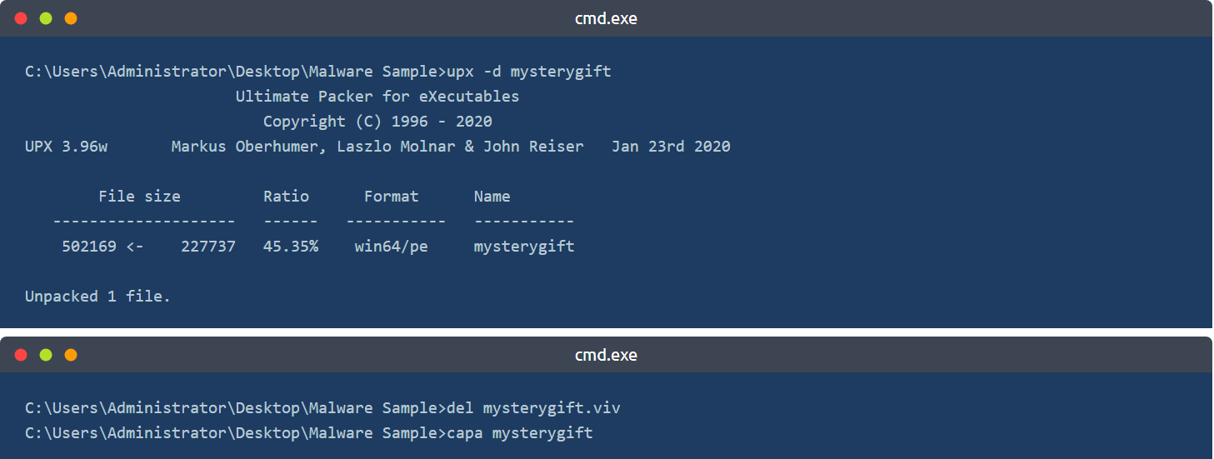Click the 'UPX 3.96w' version text
Screen dimensions: 1214x459
coord(66,147)
